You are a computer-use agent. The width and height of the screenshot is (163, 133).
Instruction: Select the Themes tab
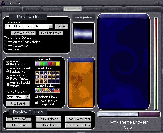[72, 9]
